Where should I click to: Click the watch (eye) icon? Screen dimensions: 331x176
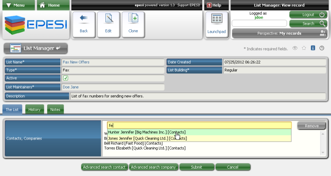point(295,48)
